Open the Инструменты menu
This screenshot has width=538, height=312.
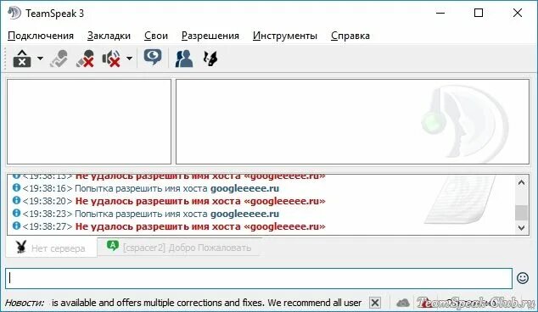click(x=285, y=36)
